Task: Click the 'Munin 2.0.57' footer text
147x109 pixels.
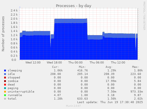Action: [73, 106]
